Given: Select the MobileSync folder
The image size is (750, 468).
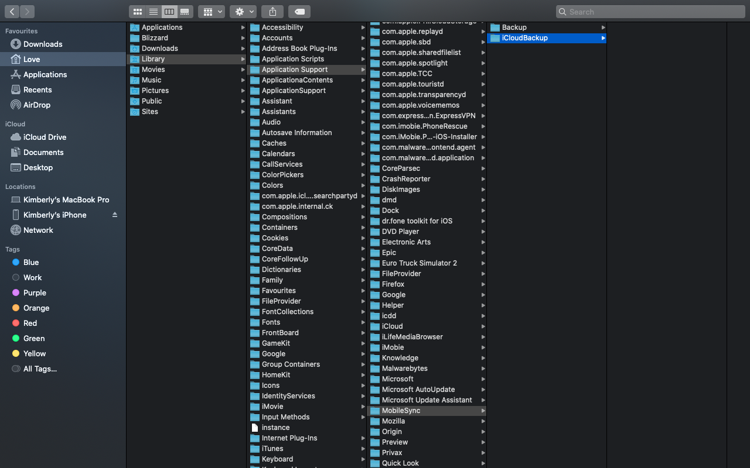Looking at the screenshot, I should coord(427,411).
